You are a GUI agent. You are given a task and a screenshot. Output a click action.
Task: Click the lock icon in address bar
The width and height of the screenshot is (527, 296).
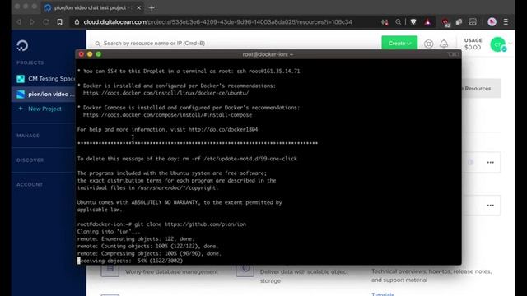[x=77, y=22]
